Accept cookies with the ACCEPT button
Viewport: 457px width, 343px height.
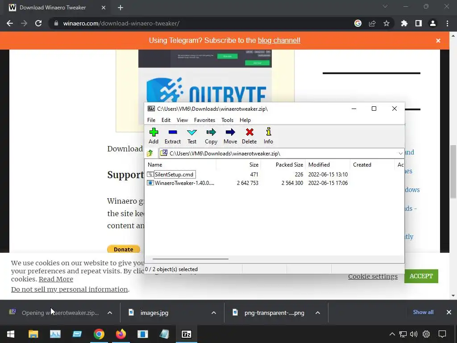[x=421, y=276]
